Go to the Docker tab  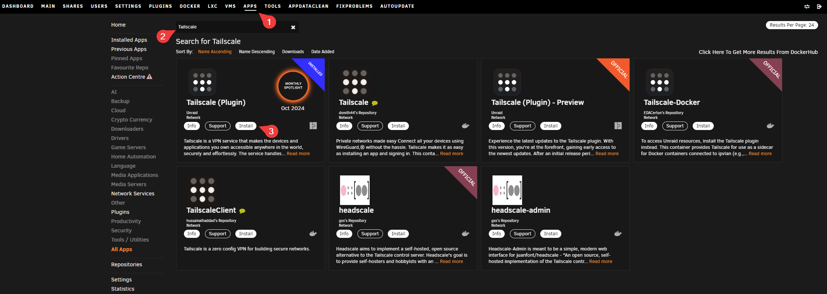click(x=190, y=6)
